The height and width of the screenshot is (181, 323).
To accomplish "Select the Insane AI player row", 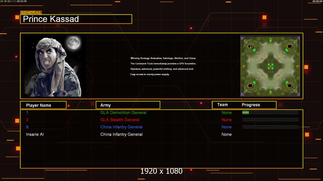I will [x=161, y=134].
